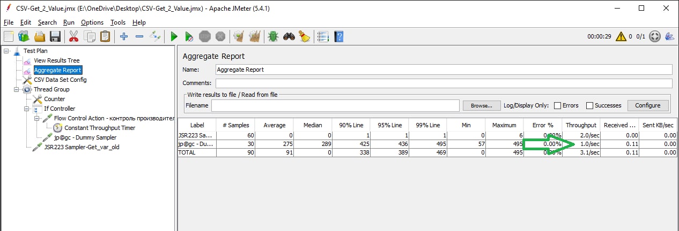Open the Templates toolbar icon
Image resolution: width=679 pixels, height=231 pixels.
pyautogui.click(x=24, y=36)
